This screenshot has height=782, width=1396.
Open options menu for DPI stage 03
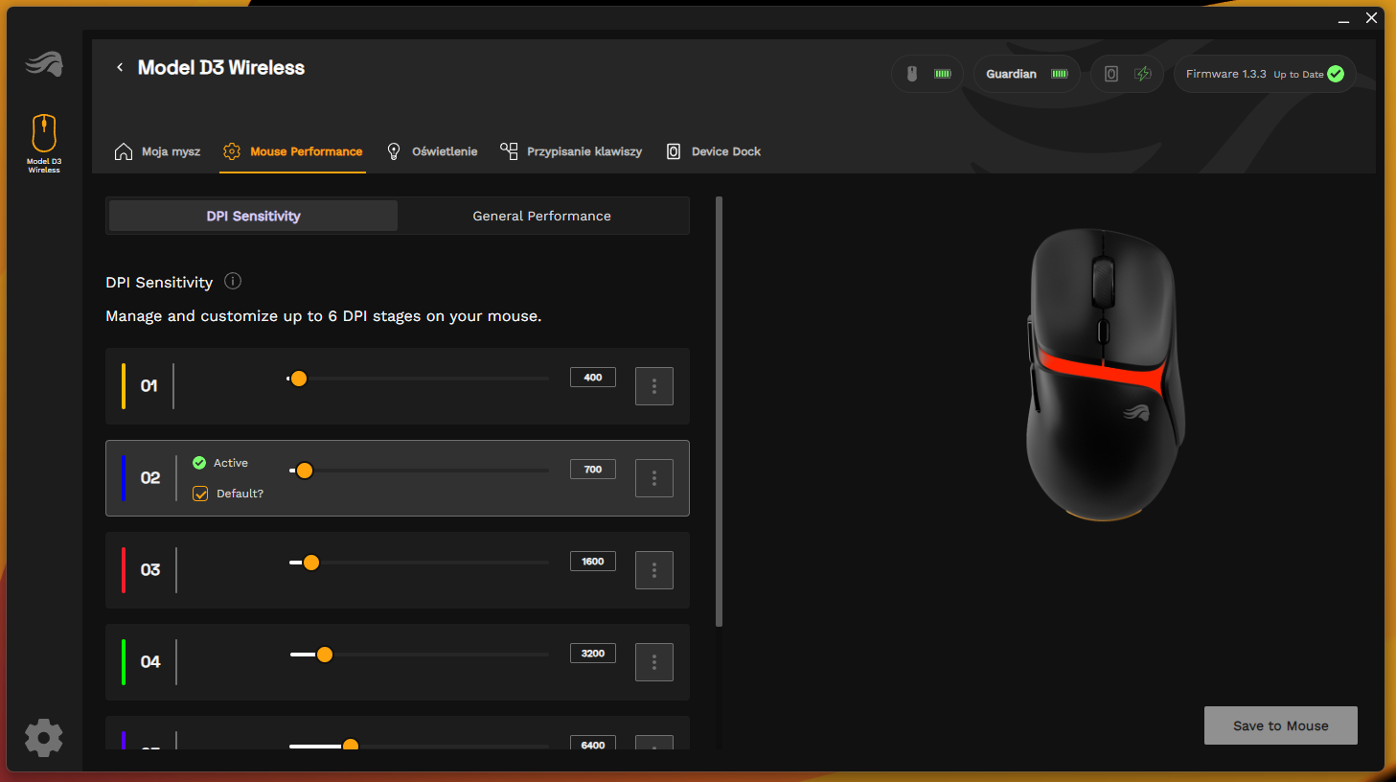654,570
